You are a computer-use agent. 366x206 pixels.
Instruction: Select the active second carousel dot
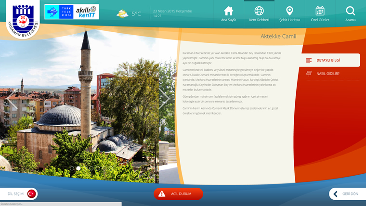78,168
